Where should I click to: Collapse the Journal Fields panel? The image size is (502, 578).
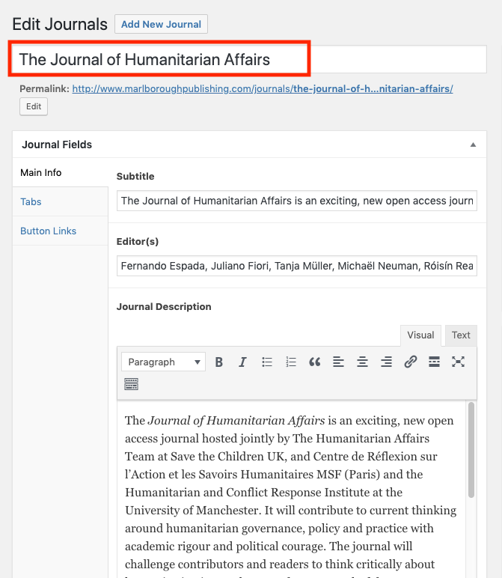(x=473, y=144)
